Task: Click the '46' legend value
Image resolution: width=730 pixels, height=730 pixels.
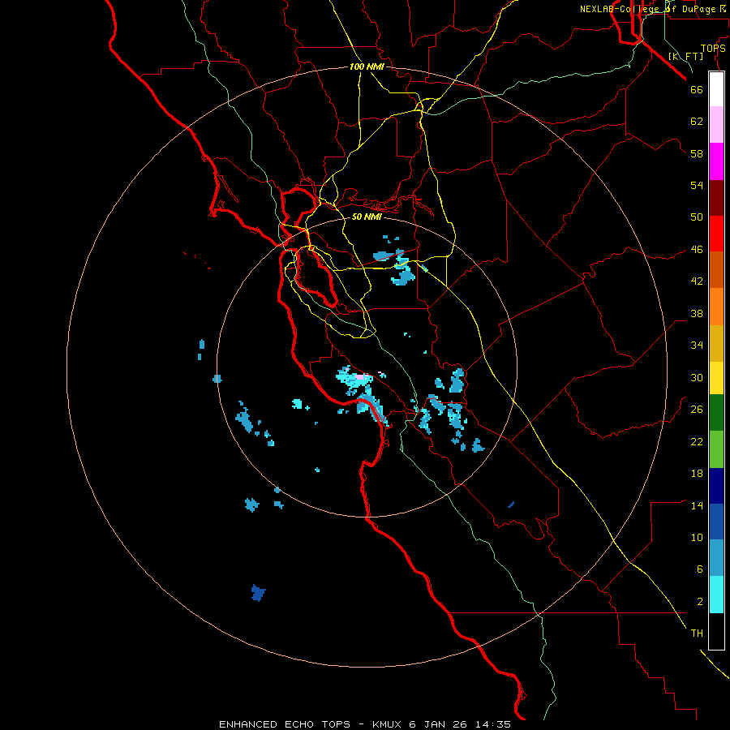Action: 697,250
